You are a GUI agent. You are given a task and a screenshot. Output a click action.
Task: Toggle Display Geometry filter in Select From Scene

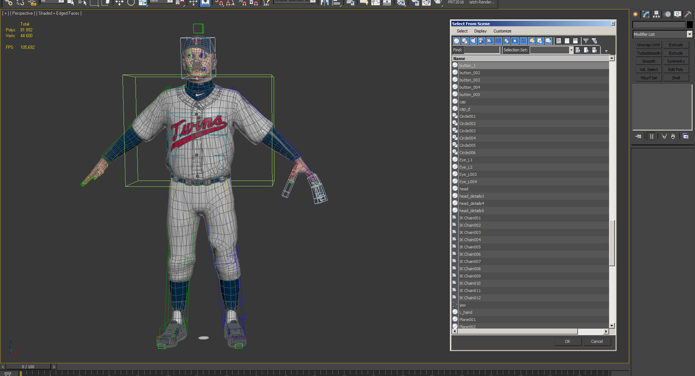(456, 41)
